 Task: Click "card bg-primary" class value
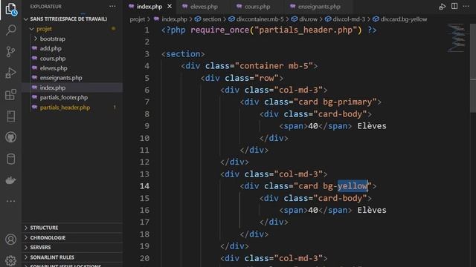335,102
